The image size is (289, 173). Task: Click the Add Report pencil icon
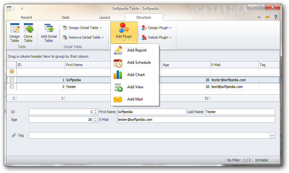pyautogui.click(x=118, y=50)
